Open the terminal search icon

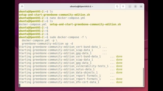pyautogui.click(x=117, y=7)
